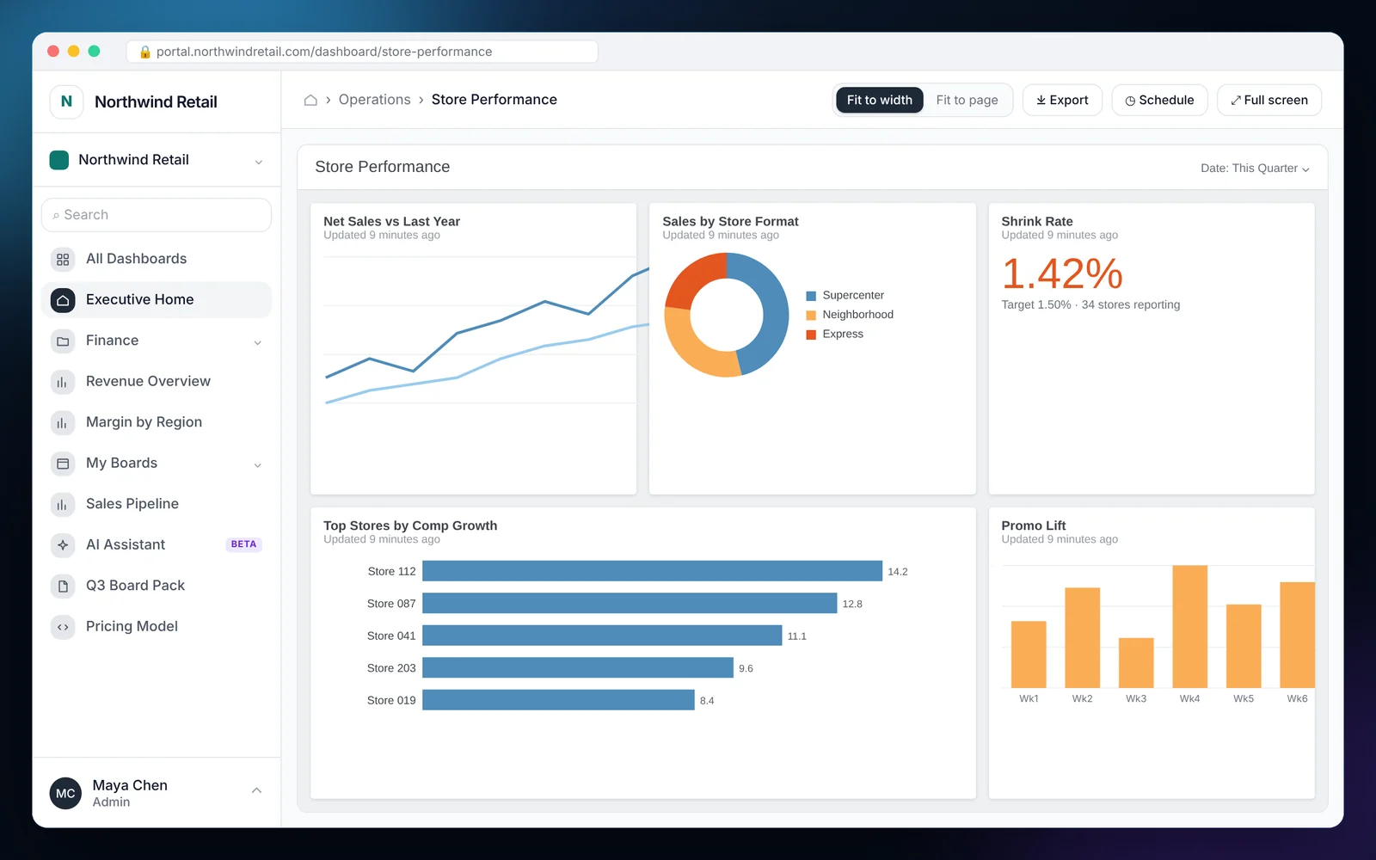The height and width of the screenshot is (860, 1376).
Task: Click the Executive Home house icon
Action: [63, 300]
